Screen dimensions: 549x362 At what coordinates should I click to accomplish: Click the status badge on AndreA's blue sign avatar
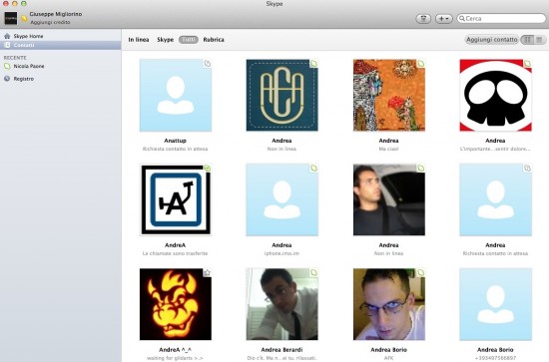208,168
